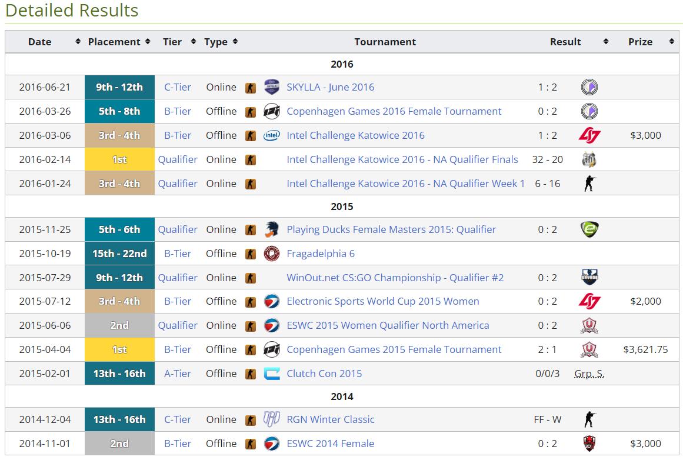
Task: Click RGN logo icon
Action: pos(272,419)
